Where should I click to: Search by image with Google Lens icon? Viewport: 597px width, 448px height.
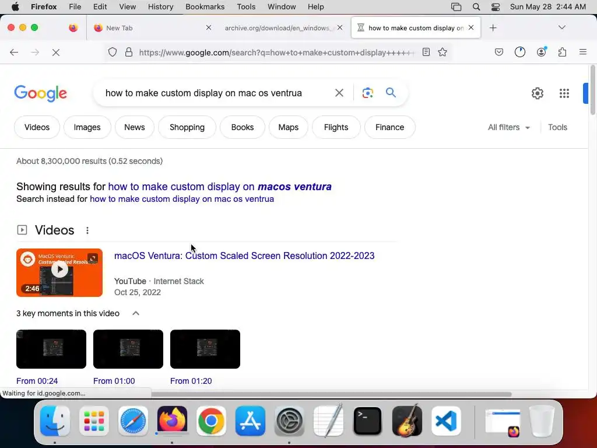coord(367,93)
